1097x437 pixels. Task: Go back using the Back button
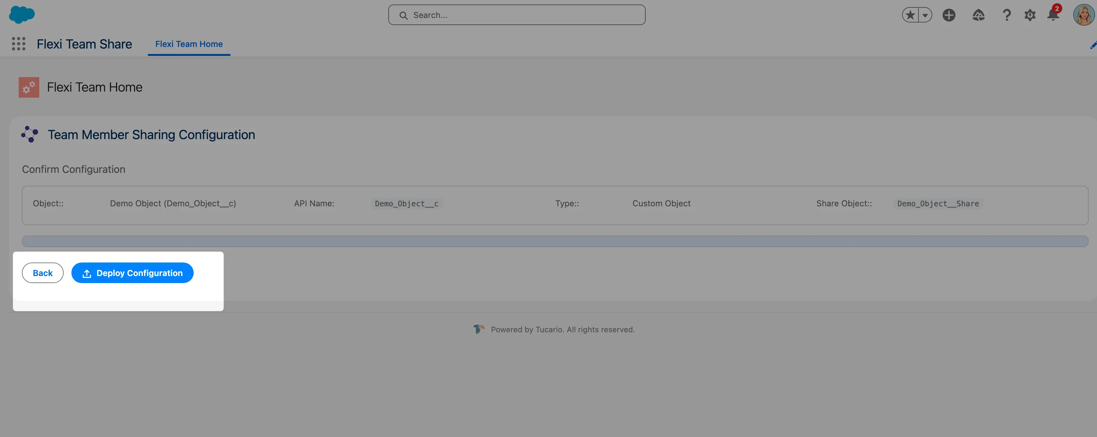[x=42, y=273]
